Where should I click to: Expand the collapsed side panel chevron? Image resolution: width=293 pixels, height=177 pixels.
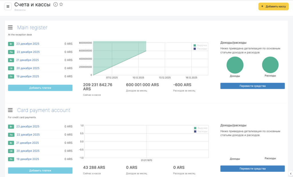(290, 173)
